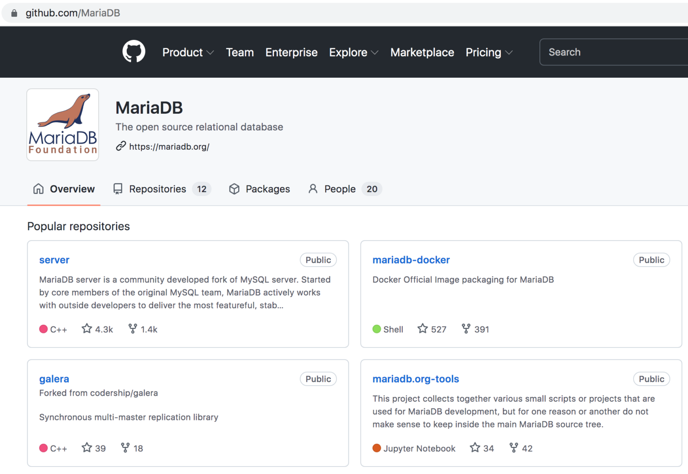Click fork icon on galera card
This screenshot has height=474, width=688.
125,448
